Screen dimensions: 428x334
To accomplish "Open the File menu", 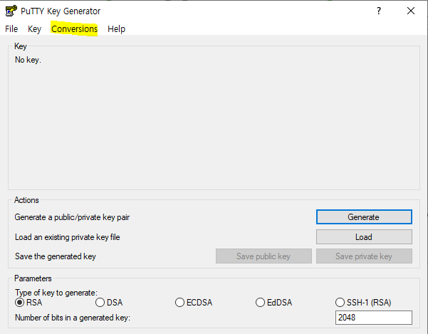I will (11, 29).
